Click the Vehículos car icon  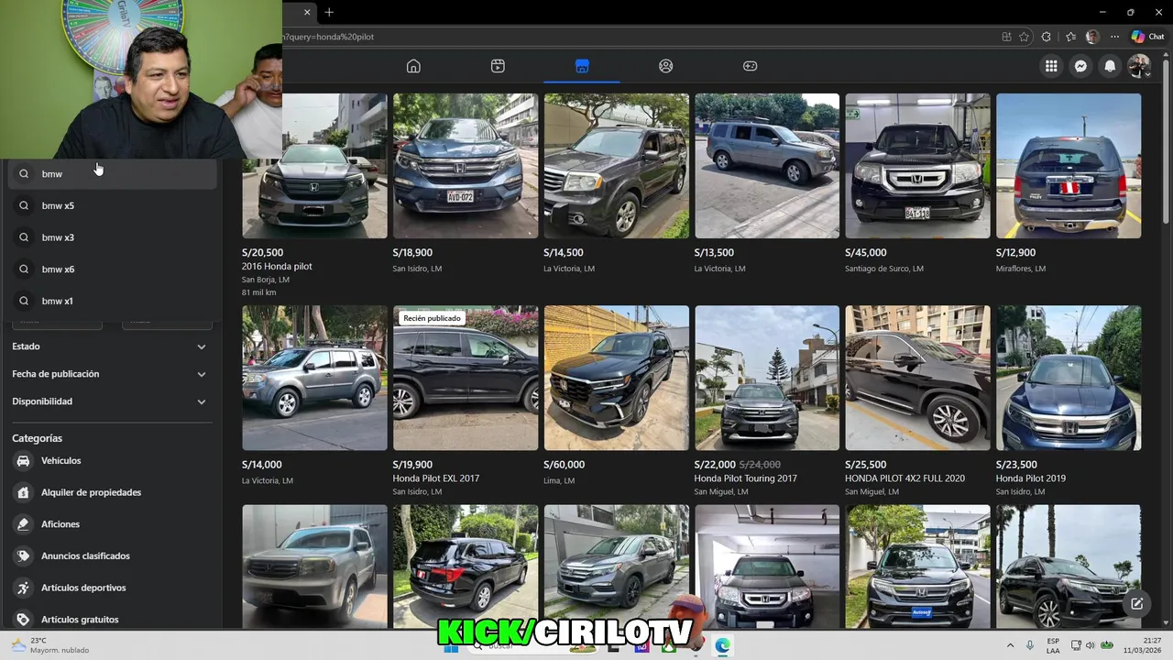point(23,460)
